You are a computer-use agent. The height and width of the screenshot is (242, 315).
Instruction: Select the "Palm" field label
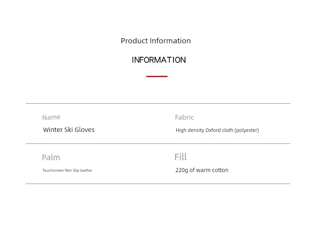[51, 157]
